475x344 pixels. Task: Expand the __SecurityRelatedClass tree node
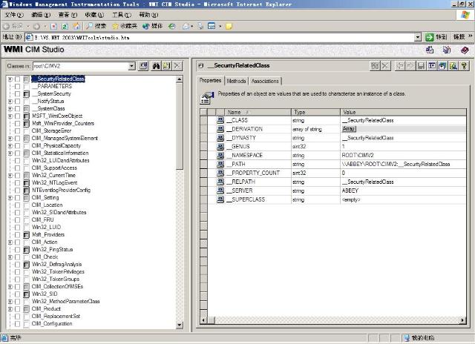coord(10,79)
